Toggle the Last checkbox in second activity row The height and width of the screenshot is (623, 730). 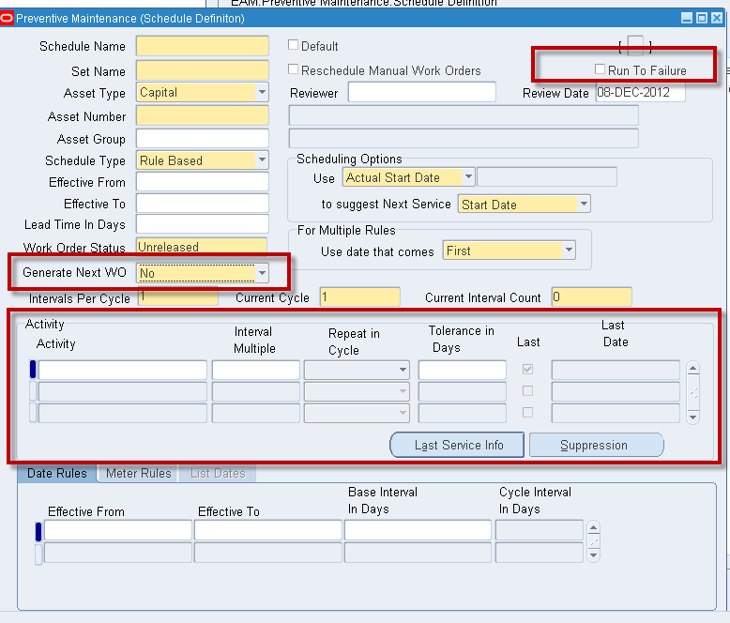coord(527,390)
